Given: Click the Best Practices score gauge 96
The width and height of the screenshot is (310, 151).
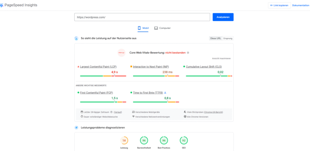Looking at the screenshot, I should (164, 141).
